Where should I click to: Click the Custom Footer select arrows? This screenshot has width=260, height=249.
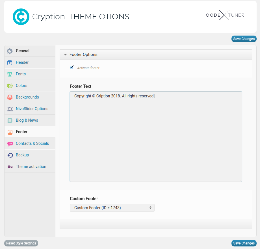click(x=150, y=208)
